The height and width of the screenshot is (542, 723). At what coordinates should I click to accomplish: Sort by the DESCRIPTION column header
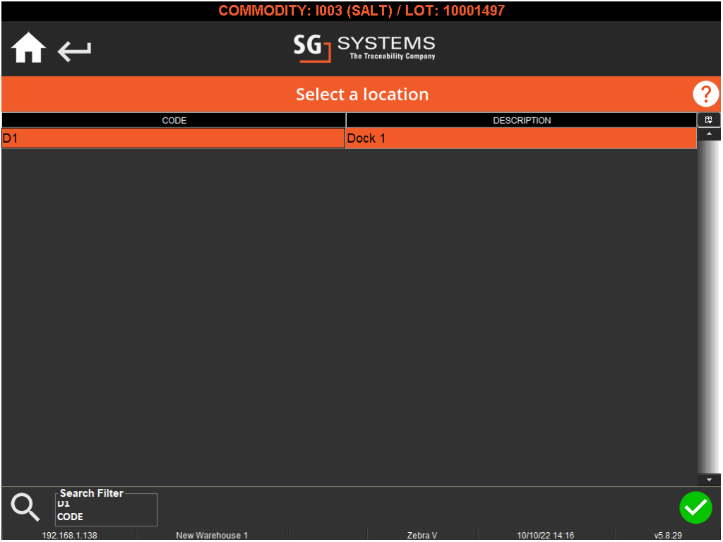click(522, 120)
